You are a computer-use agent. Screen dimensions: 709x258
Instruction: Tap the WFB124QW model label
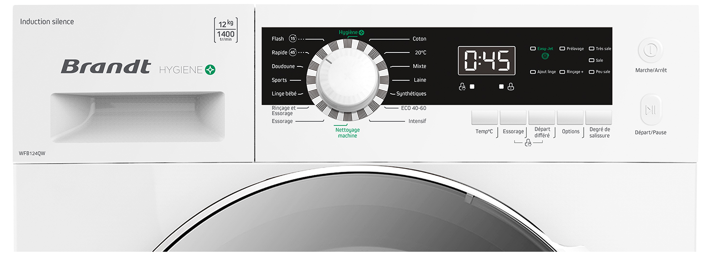pyautogui.click(x=32, y=153)
